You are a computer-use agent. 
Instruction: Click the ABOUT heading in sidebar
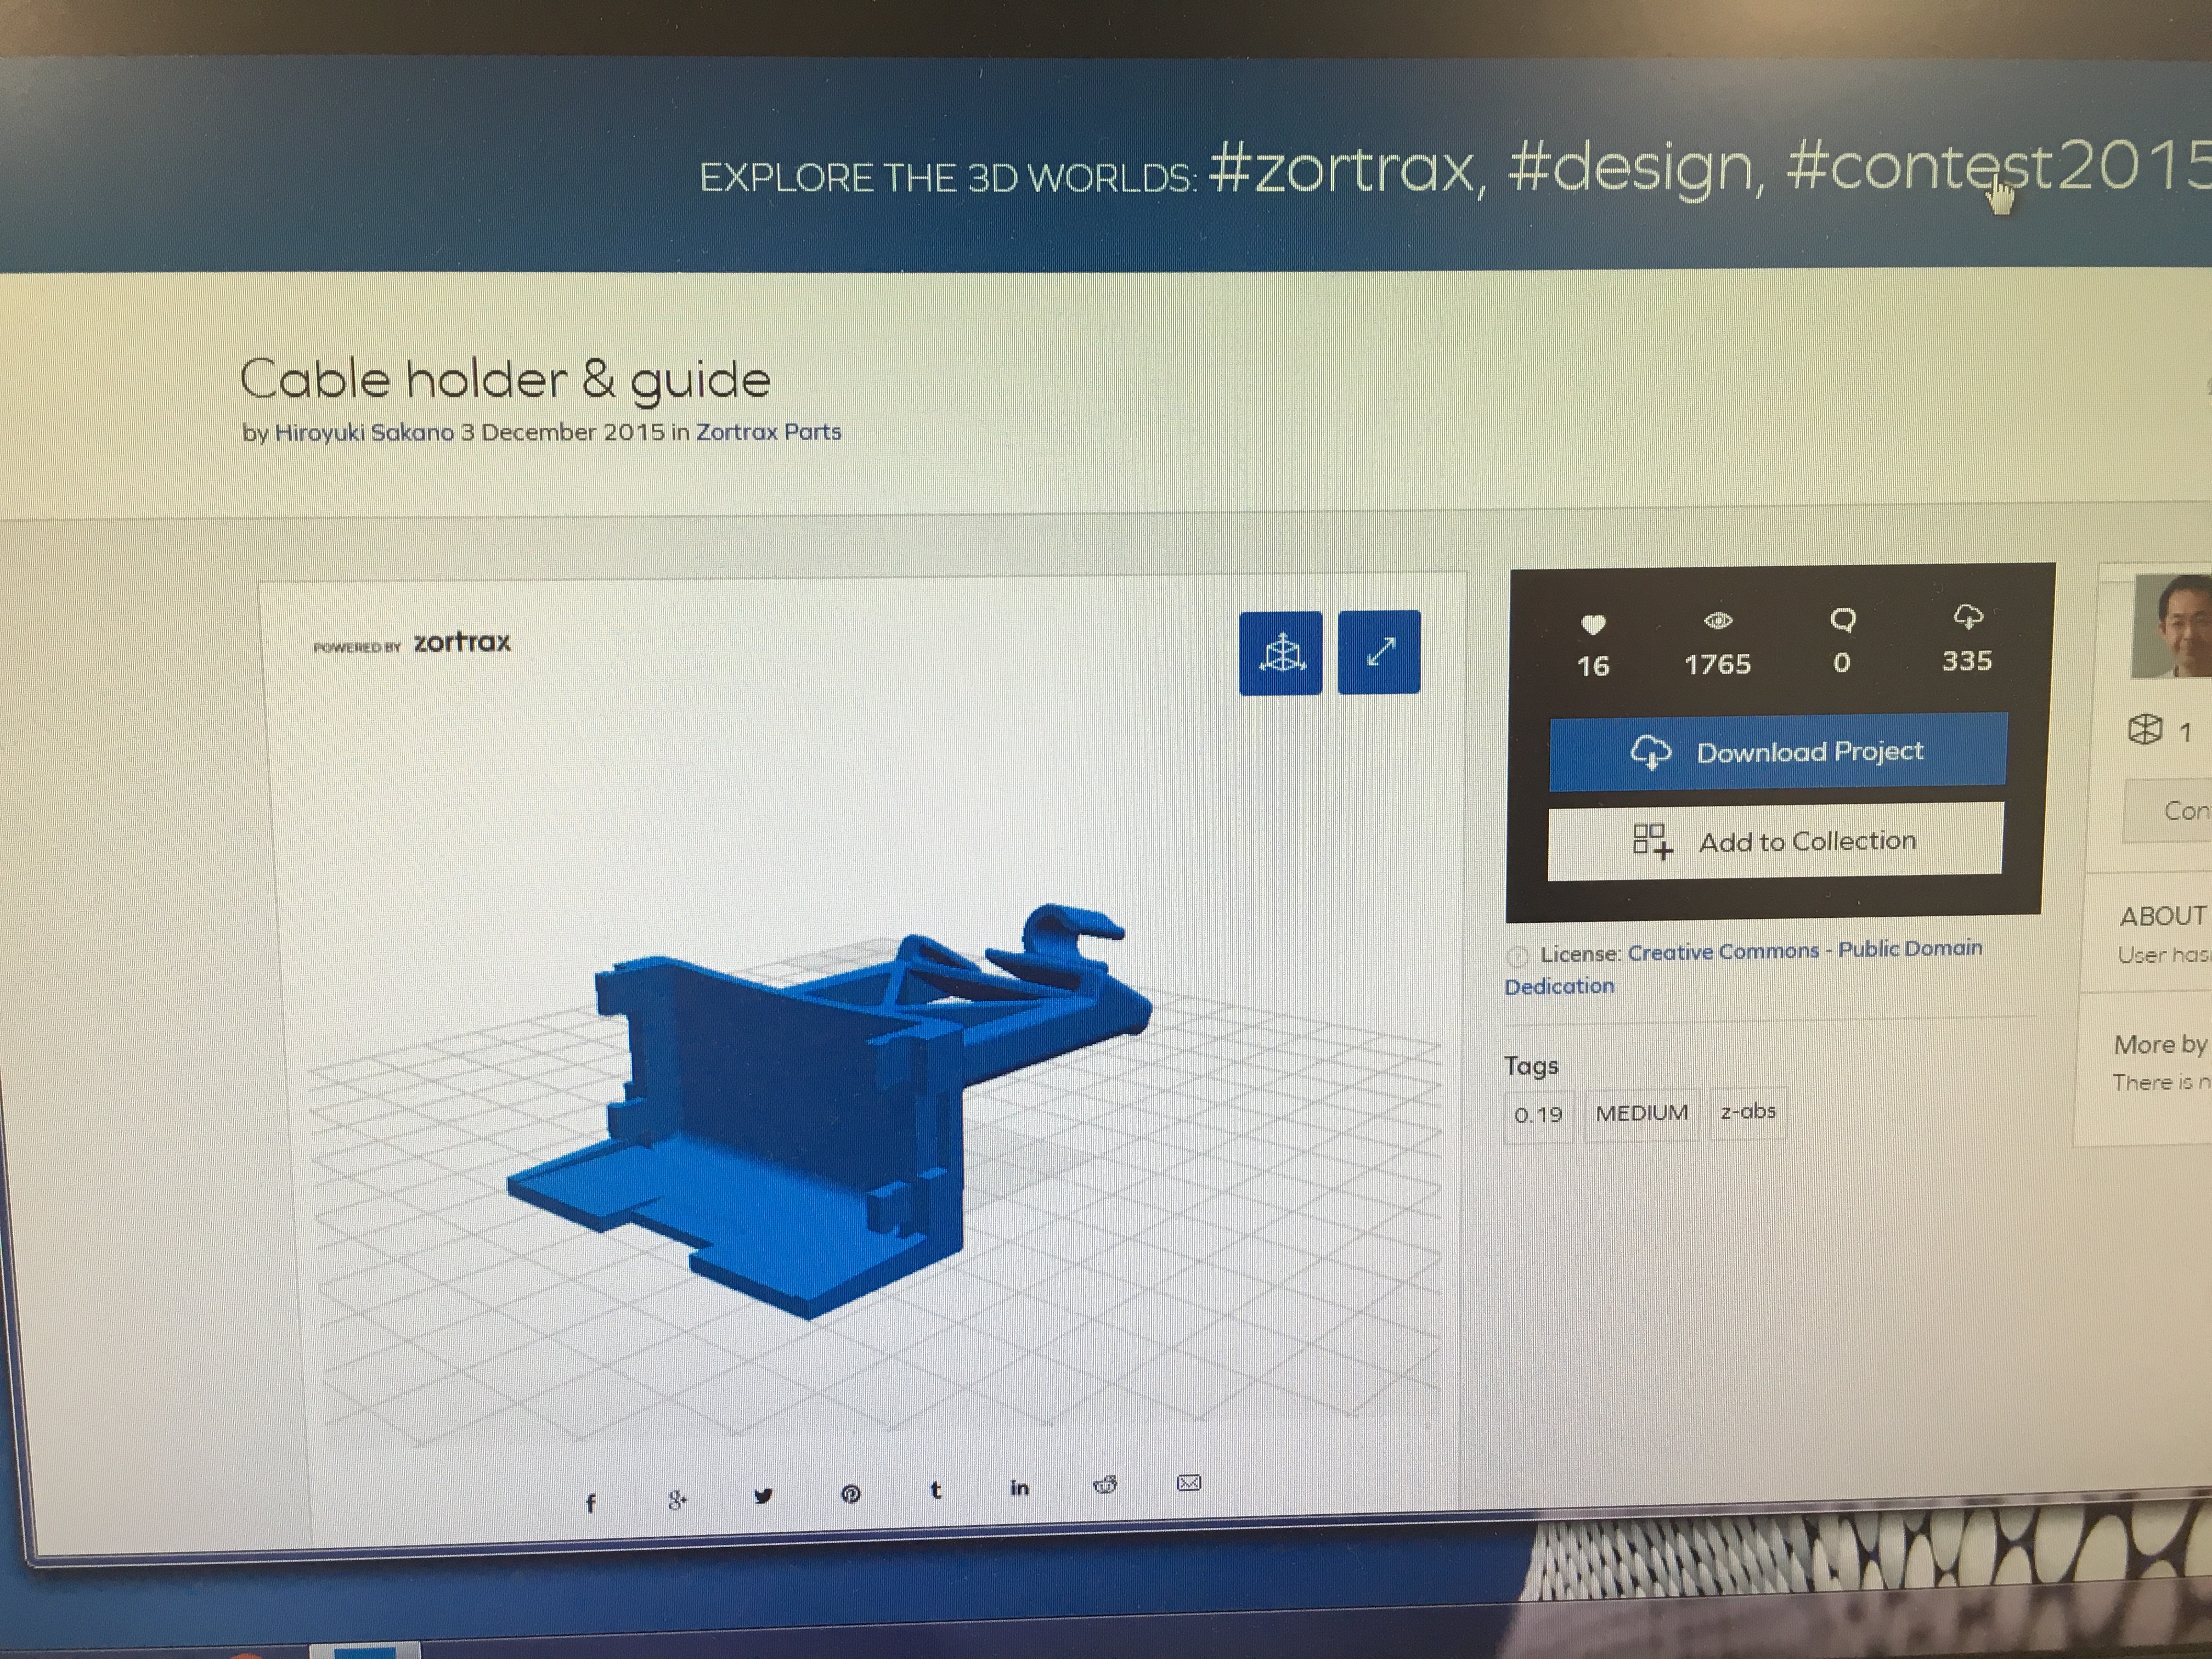[x=2164, y=916]
